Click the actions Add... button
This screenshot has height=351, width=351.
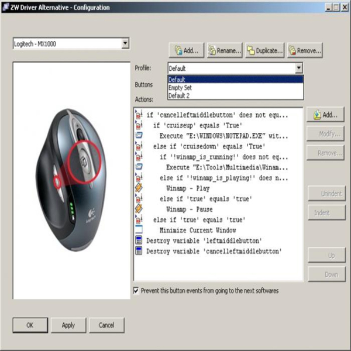(x=325, y=115)
